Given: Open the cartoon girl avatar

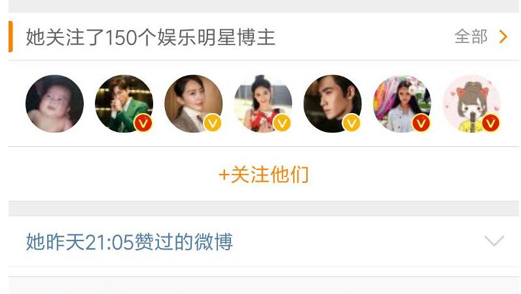Looking at the screenshot, I should pyautogui.click(x=472, y=103).
